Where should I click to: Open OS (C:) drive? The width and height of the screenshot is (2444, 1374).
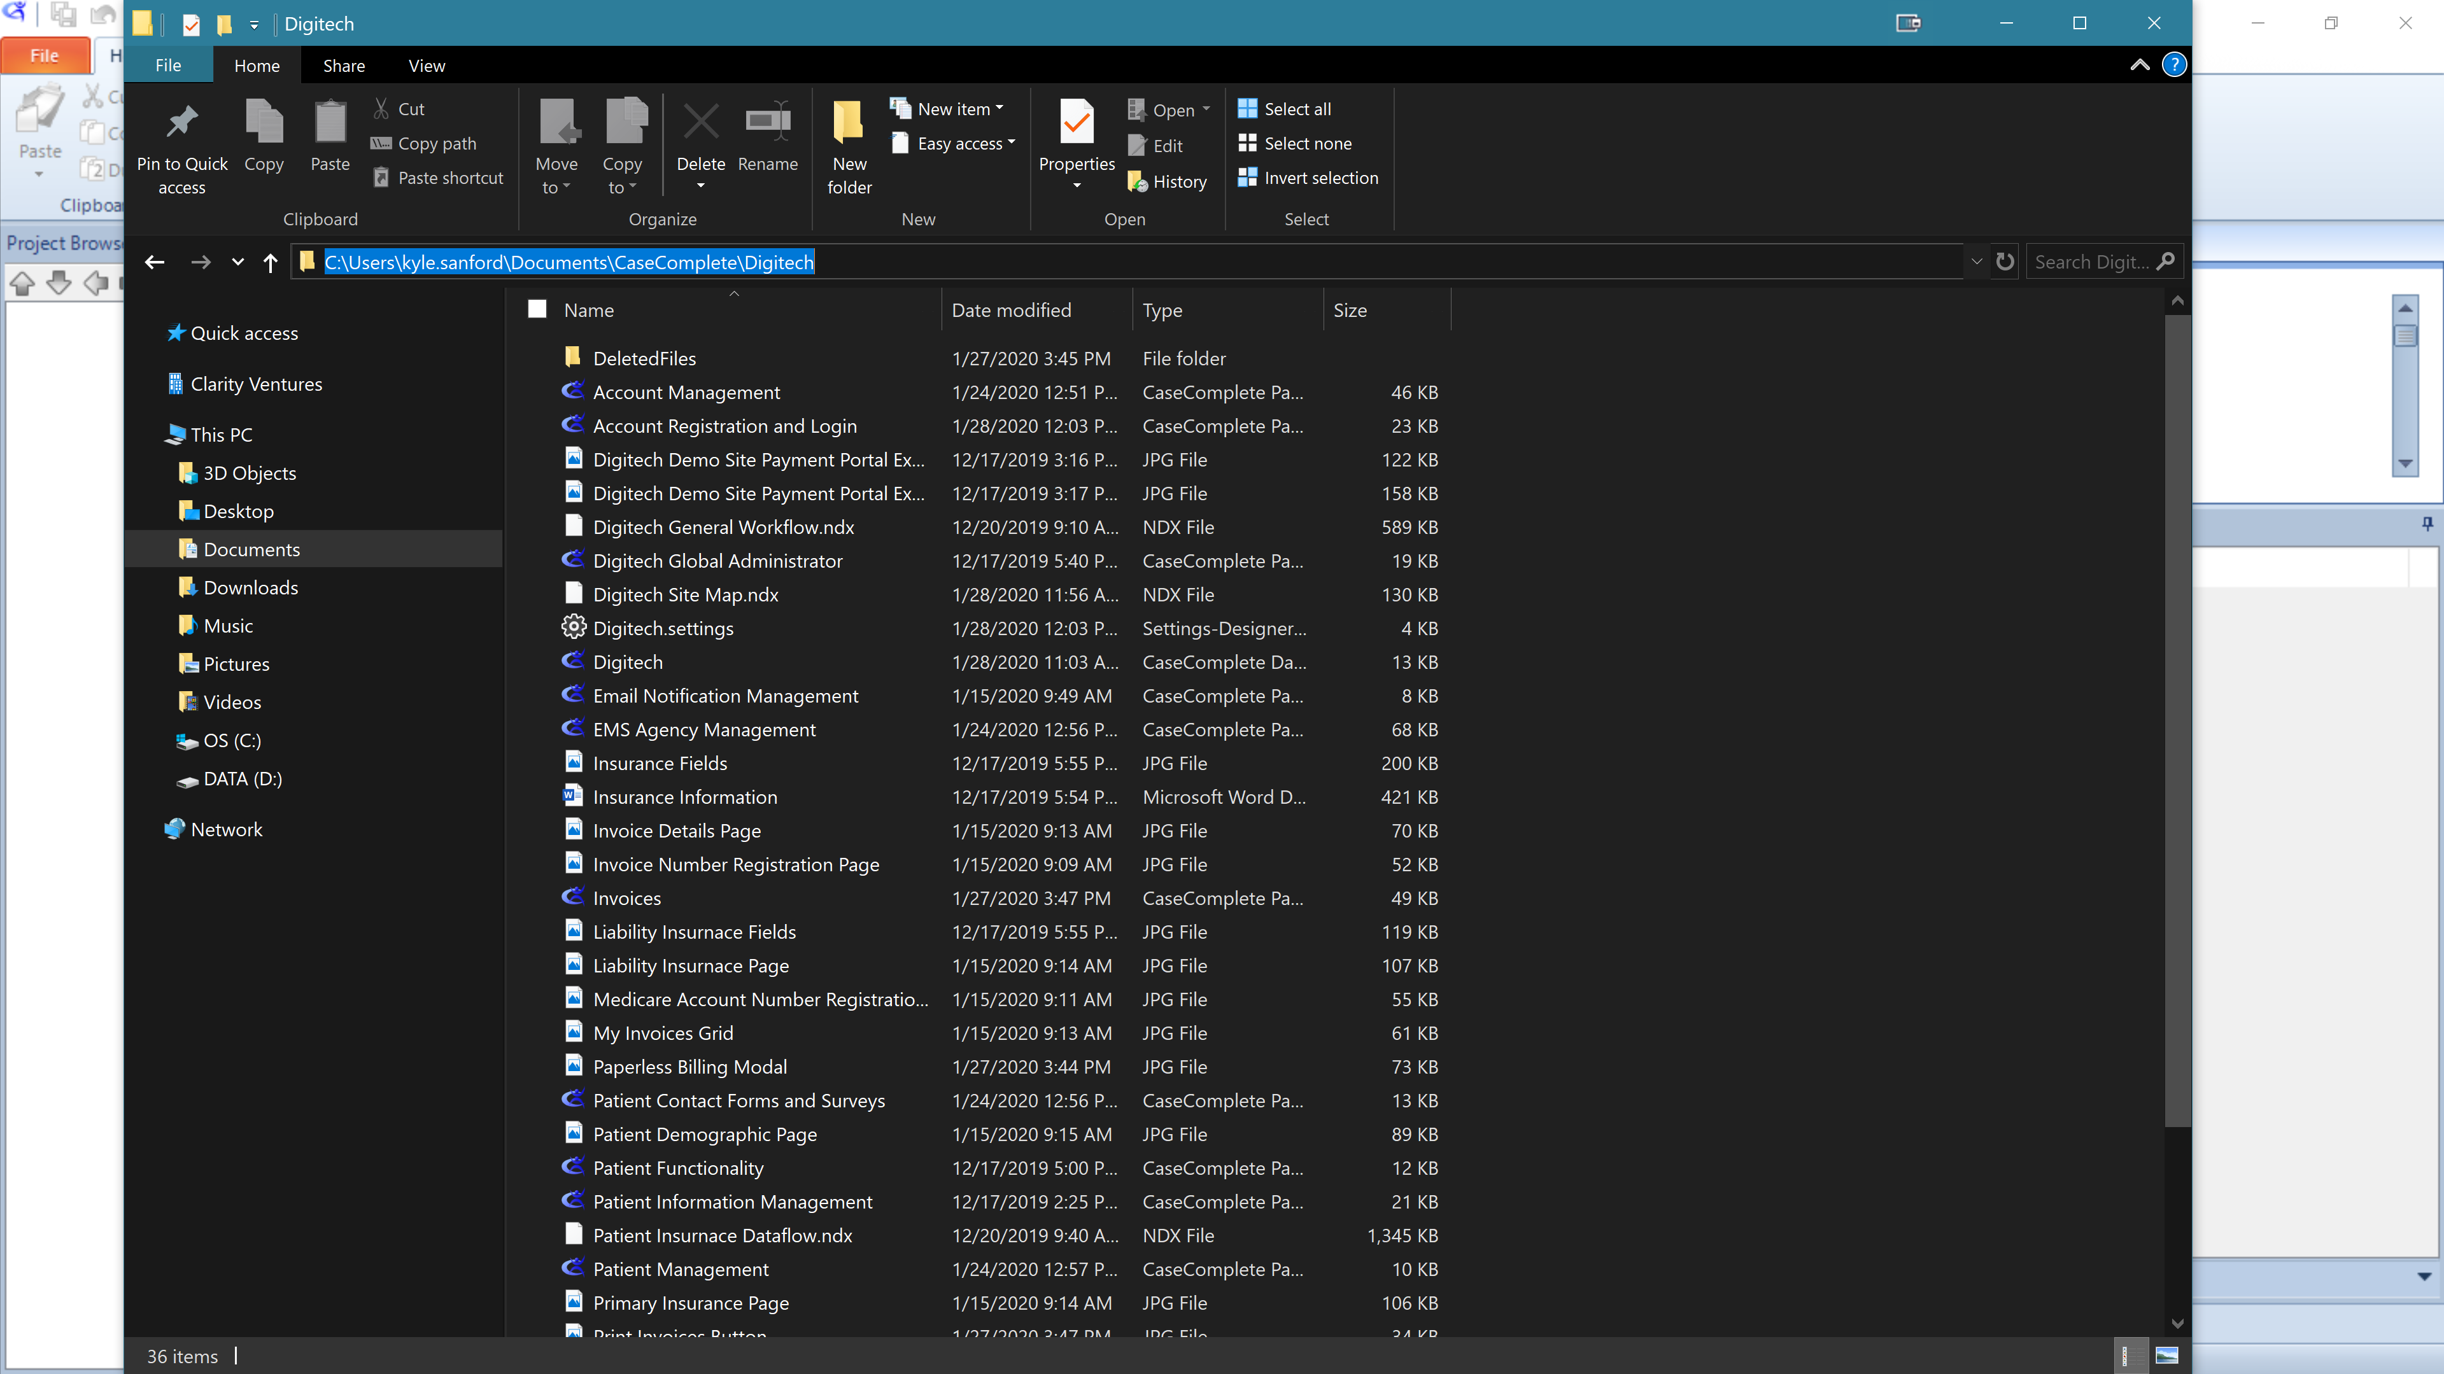(219, 740)
